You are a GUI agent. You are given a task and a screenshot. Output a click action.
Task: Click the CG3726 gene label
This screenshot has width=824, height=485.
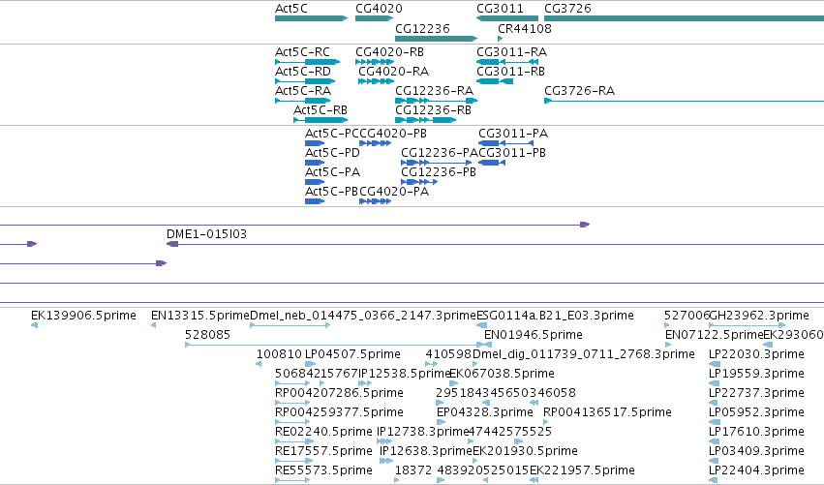pos(567,9)
